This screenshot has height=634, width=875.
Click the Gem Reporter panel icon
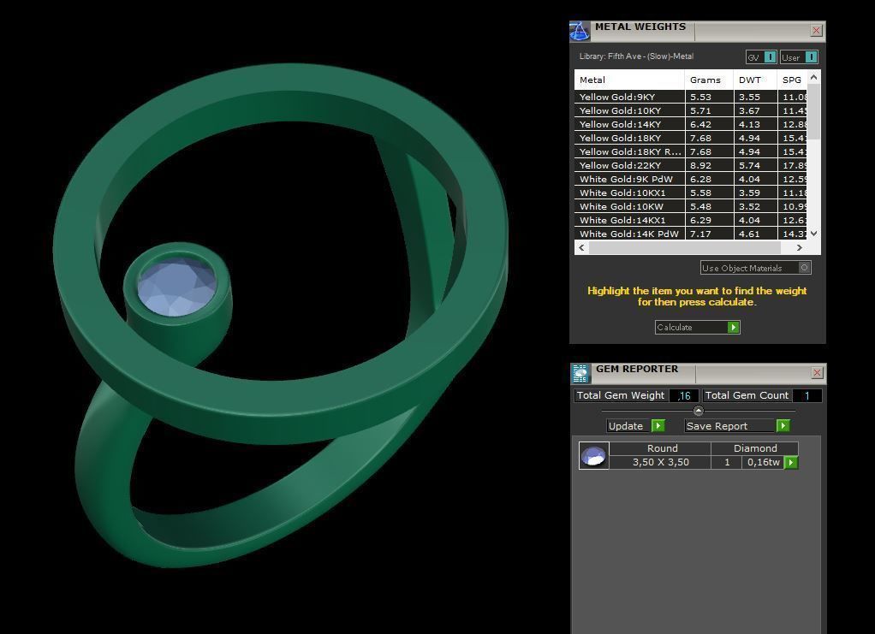pos(580,373)
